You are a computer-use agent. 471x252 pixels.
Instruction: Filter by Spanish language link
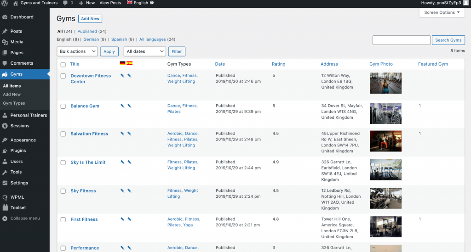119,39
